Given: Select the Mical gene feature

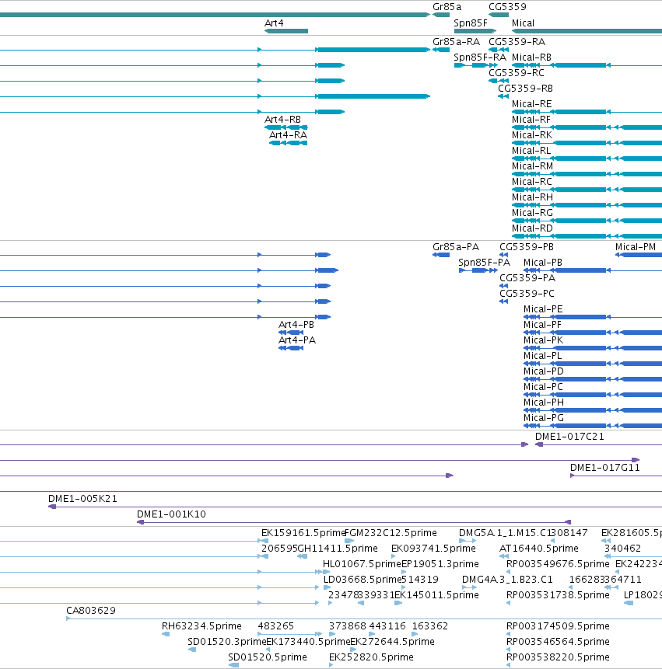Looking at the screenshot, I should (x=587, y=31).
